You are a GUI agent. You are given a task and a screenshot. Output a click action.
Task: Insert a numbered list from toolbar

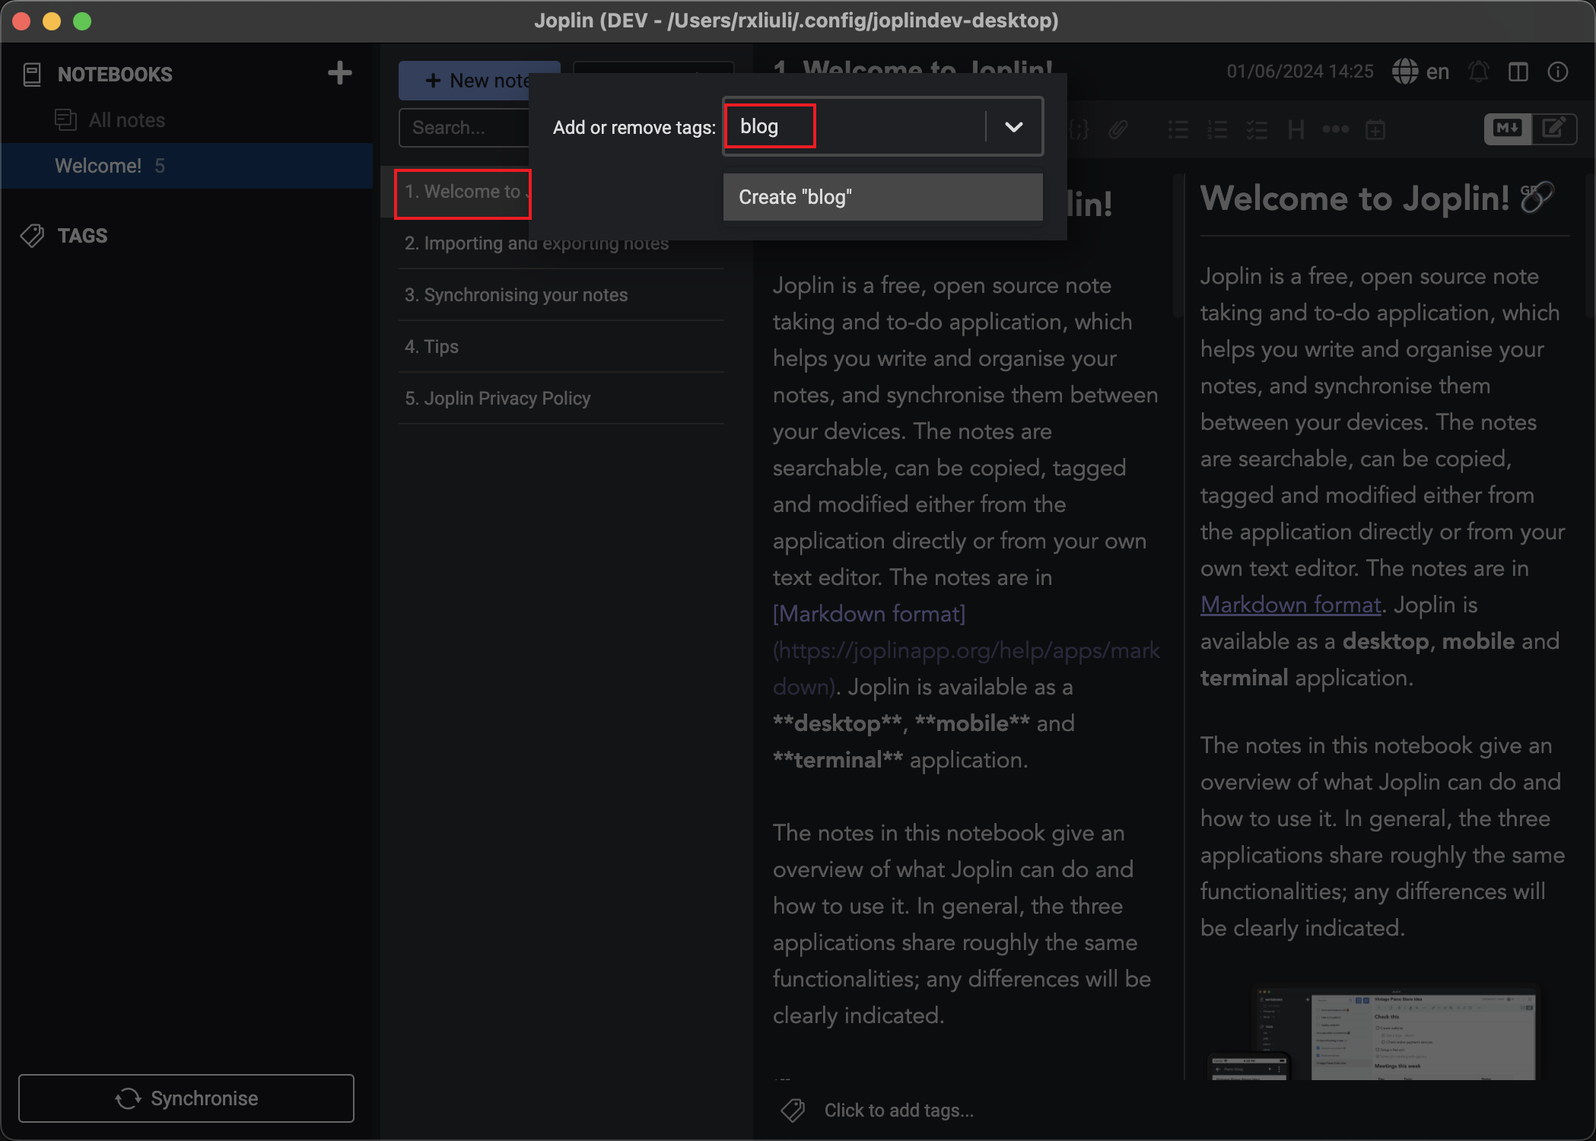coord(1217,130)
